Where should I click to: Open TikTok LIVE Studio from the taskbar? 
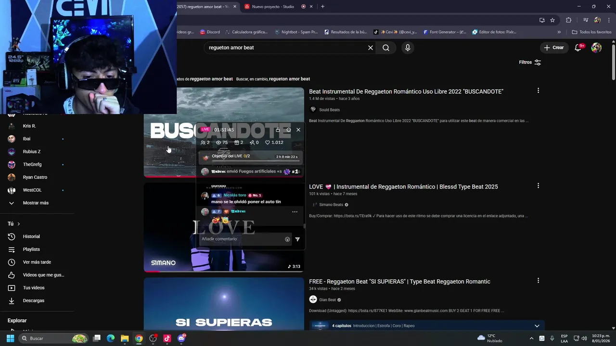167,338
